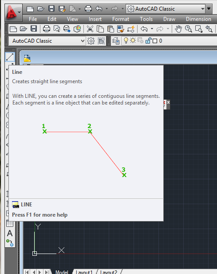Open the Dimension menu

(198, 19)
